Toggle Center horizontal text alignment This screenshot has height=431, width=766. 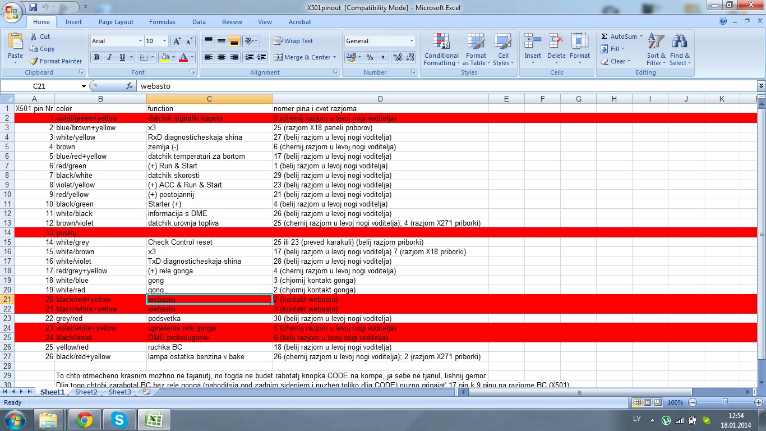[x=222, y=57]
